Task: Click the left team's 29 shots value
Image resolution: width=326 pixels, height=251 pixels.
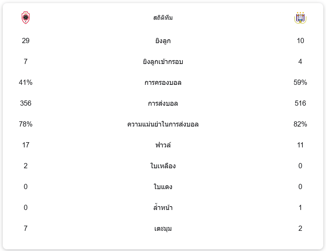Action: tap(26, 41)
